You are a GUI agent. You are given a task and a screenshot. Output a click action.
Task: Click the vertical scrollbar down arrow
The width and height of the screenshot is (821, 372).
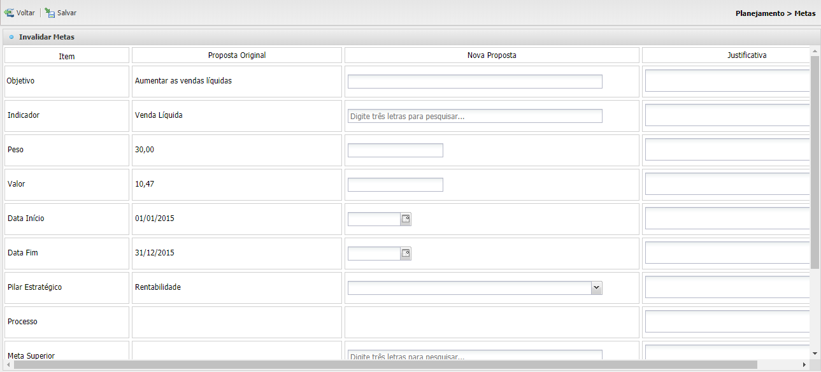pyautogui.click(x=815, y=354)
